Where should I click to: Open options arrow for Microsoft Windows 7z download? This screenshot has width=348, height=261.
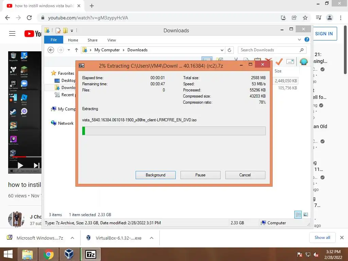click(72, 238)
